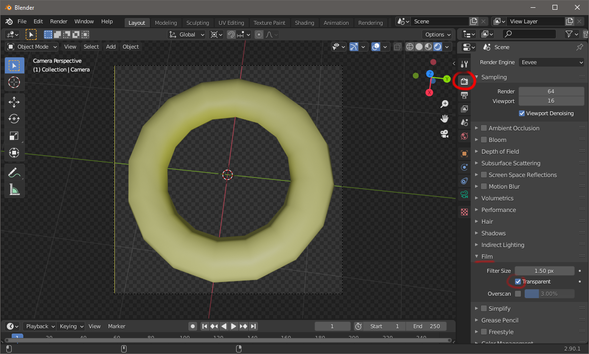Screen dimensions: 589x354
Task: Jump to the end frame
Action: (x=253, y=326)
